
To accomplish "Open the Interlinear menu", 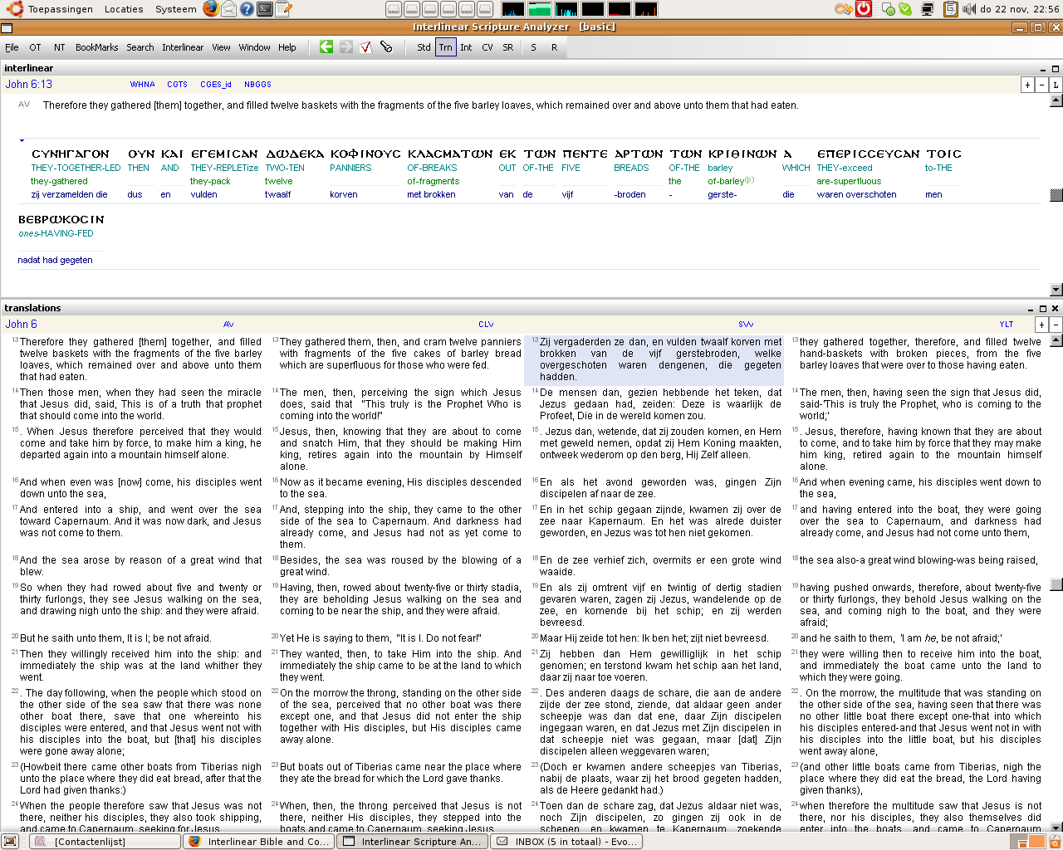I will [x=183, y=47].
